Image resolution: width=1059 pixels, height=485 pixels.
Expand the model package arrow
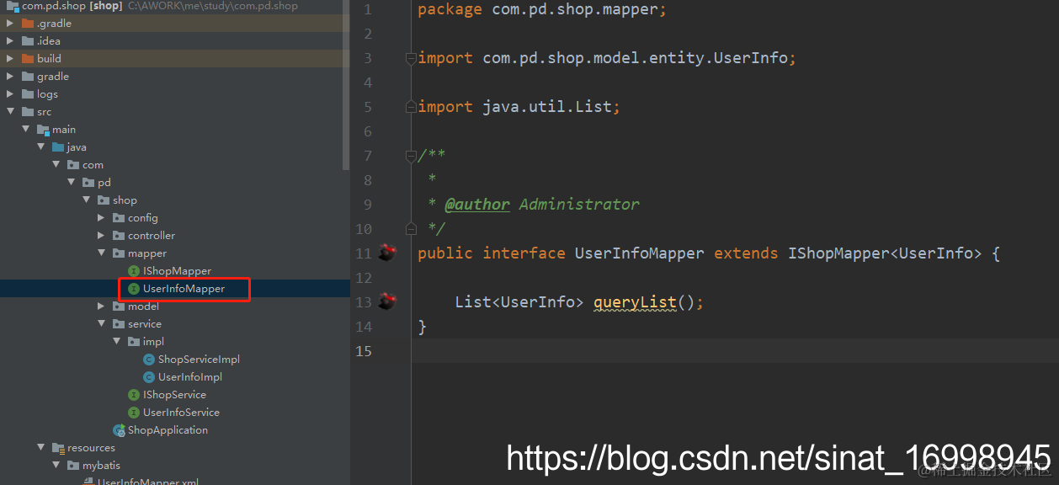(x=101, y=306)
